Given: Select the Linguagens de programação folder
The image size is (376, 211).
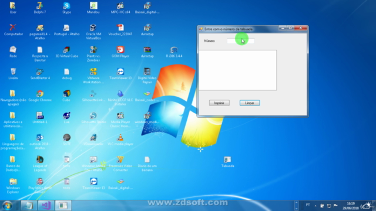Looking at the screenshot, I should (13, 142).
